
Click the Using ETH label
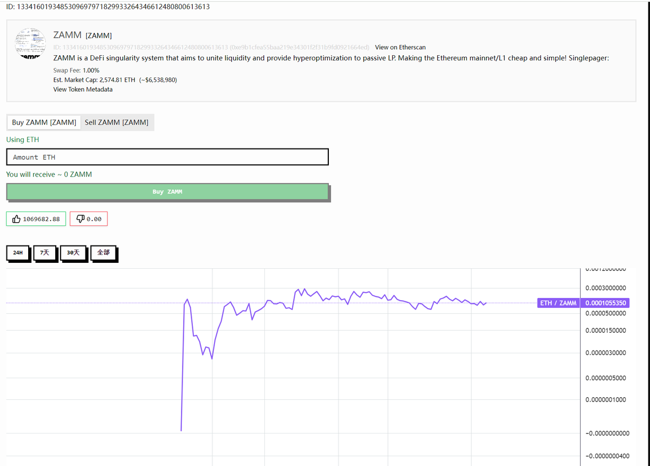tap(22, 140)
